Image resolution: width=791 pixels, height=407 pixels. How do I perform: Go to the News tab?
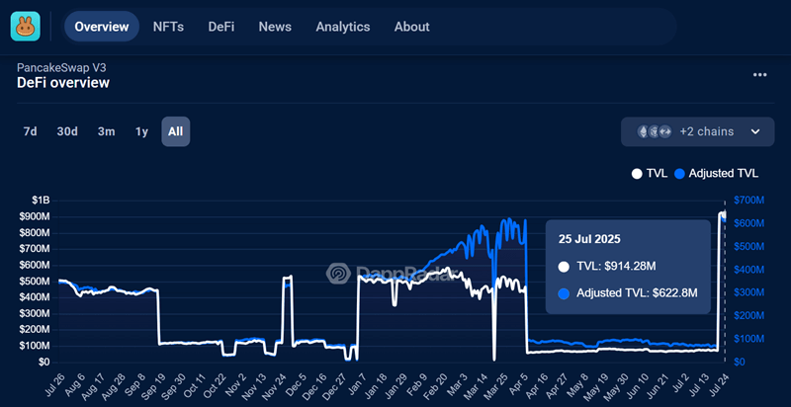pos(275,27)
